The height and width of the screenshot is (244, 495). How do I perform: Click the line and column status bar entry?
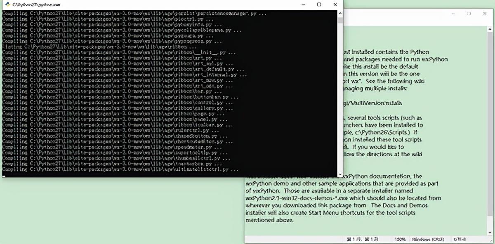point(362,239)
